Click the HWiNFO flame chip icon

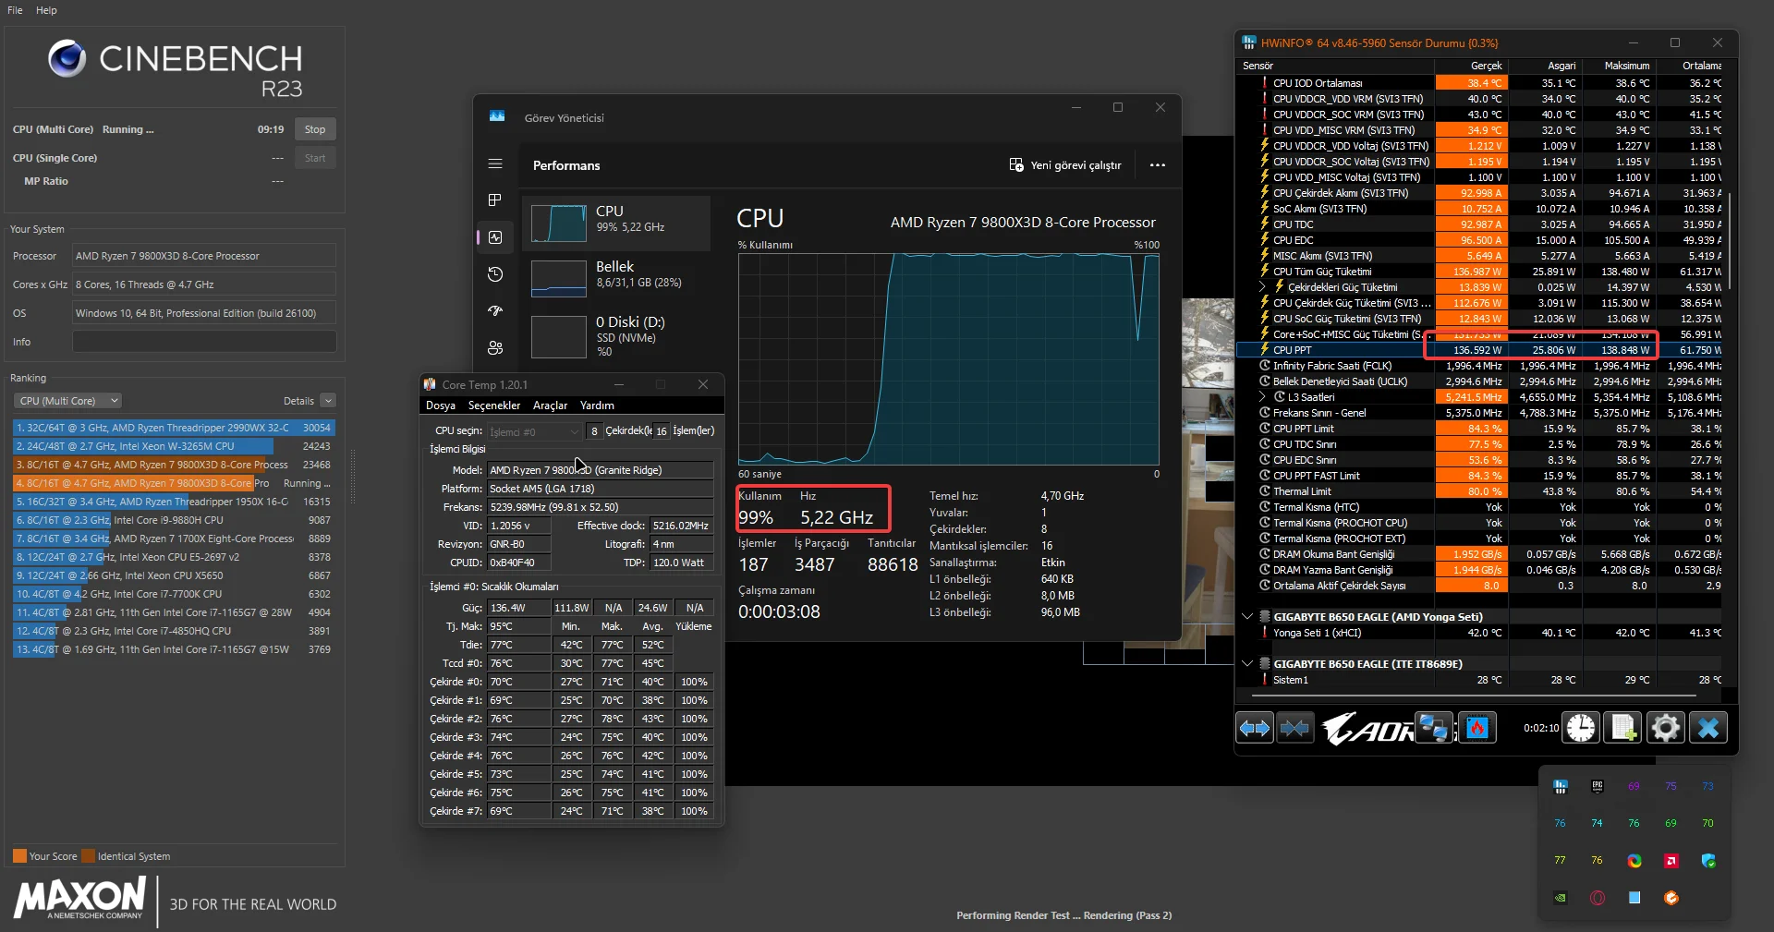(1476, 729)
